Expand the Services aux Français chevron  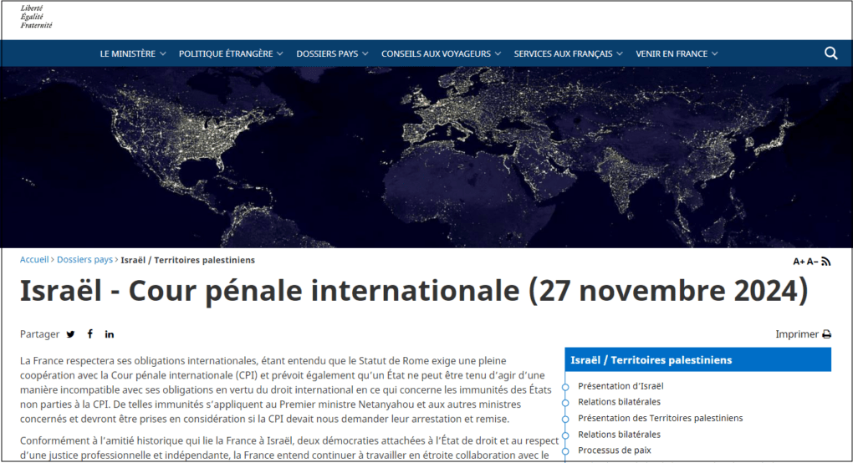[620, 53]
